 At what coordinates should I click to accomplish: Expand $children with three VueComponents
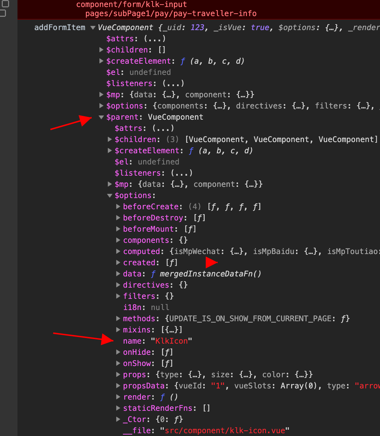coord(110,140)
